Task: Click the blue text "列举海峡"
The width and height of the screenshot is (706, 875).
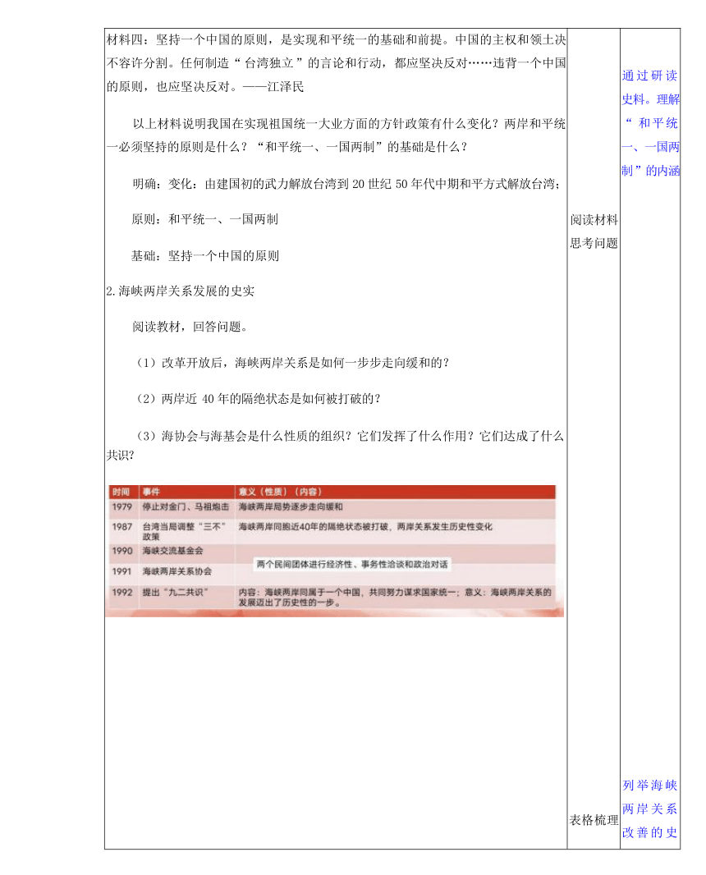Action: point(650,786)
